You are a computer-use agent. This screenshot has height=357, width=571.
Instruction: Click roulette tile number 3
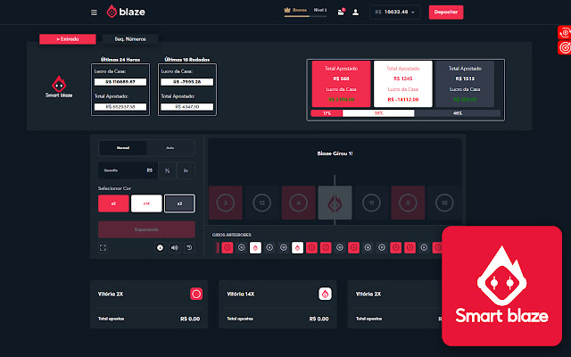[x=226, y=203]
